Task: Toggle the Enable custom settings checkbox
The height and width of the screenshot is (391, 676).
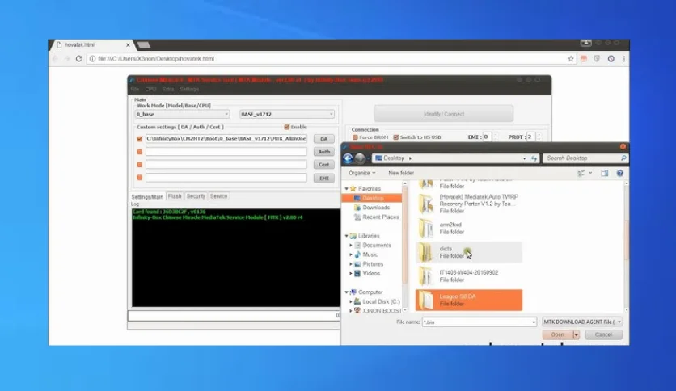Action: point(287,127)
